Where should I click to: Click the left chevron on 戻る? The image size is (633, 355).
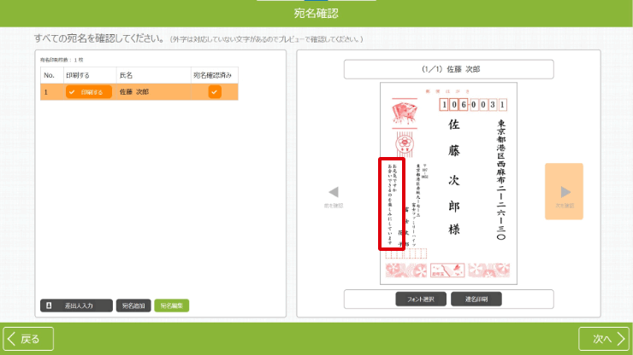12,339
